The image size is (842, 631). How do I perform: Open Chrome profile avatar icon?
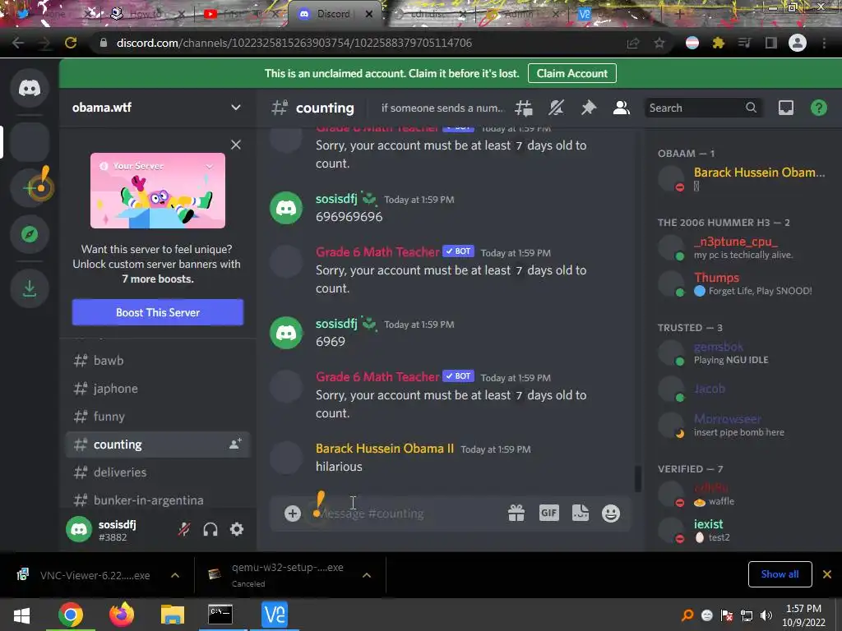[798, 43]
